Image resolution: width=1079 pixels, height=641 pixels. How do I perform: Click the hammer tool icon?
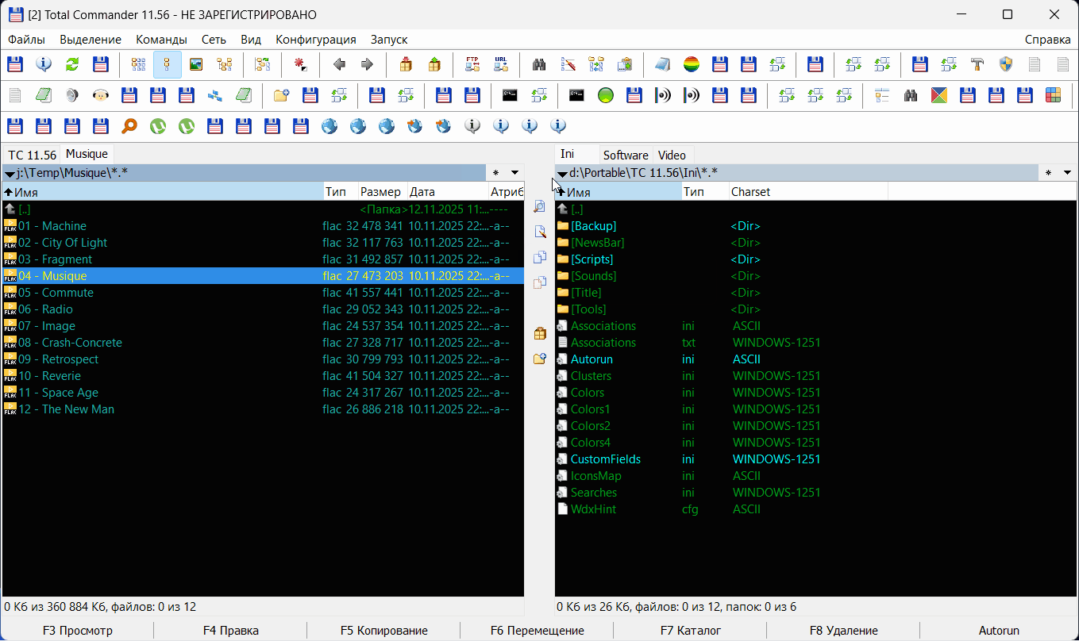(x=977, y=65)
